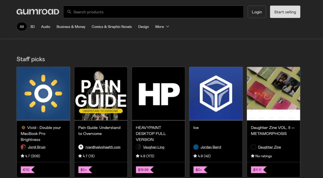Viewport: 323px width, 178px height.
Task: Browse Comics & Graphic Novels category
Action: coord(112,27)
